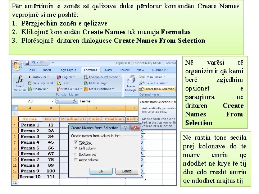Click the Office button orb
Viewport: 259px width, 194px height.
point(17,65)
